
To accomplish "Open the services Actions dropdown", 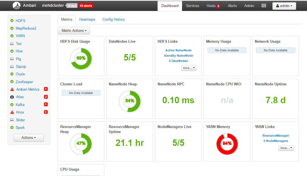I will 29,138.
